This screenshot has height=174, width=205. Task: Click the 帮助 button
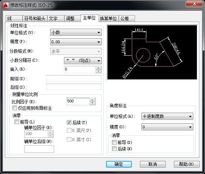(x=187, y=164)
